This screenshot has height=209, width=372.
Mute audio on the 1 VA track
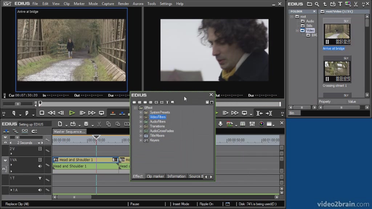point(40,166)
